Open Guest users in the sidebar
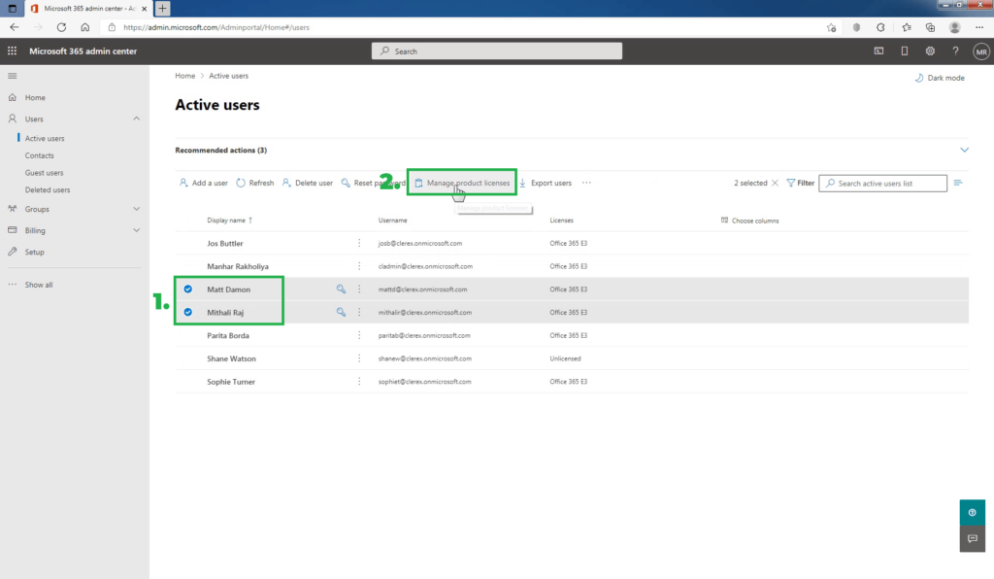Viewport: 994px width, 579px height. click(x=44, y=173)
